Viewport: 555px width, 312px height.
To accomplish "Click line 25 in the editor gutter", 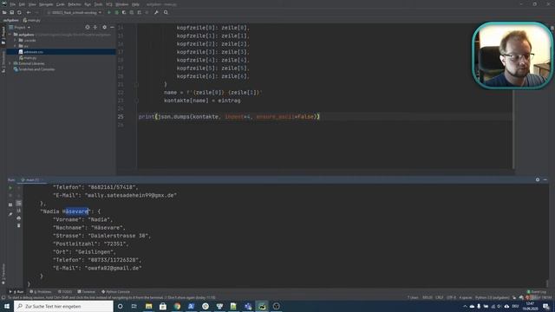I will (121, 117).
